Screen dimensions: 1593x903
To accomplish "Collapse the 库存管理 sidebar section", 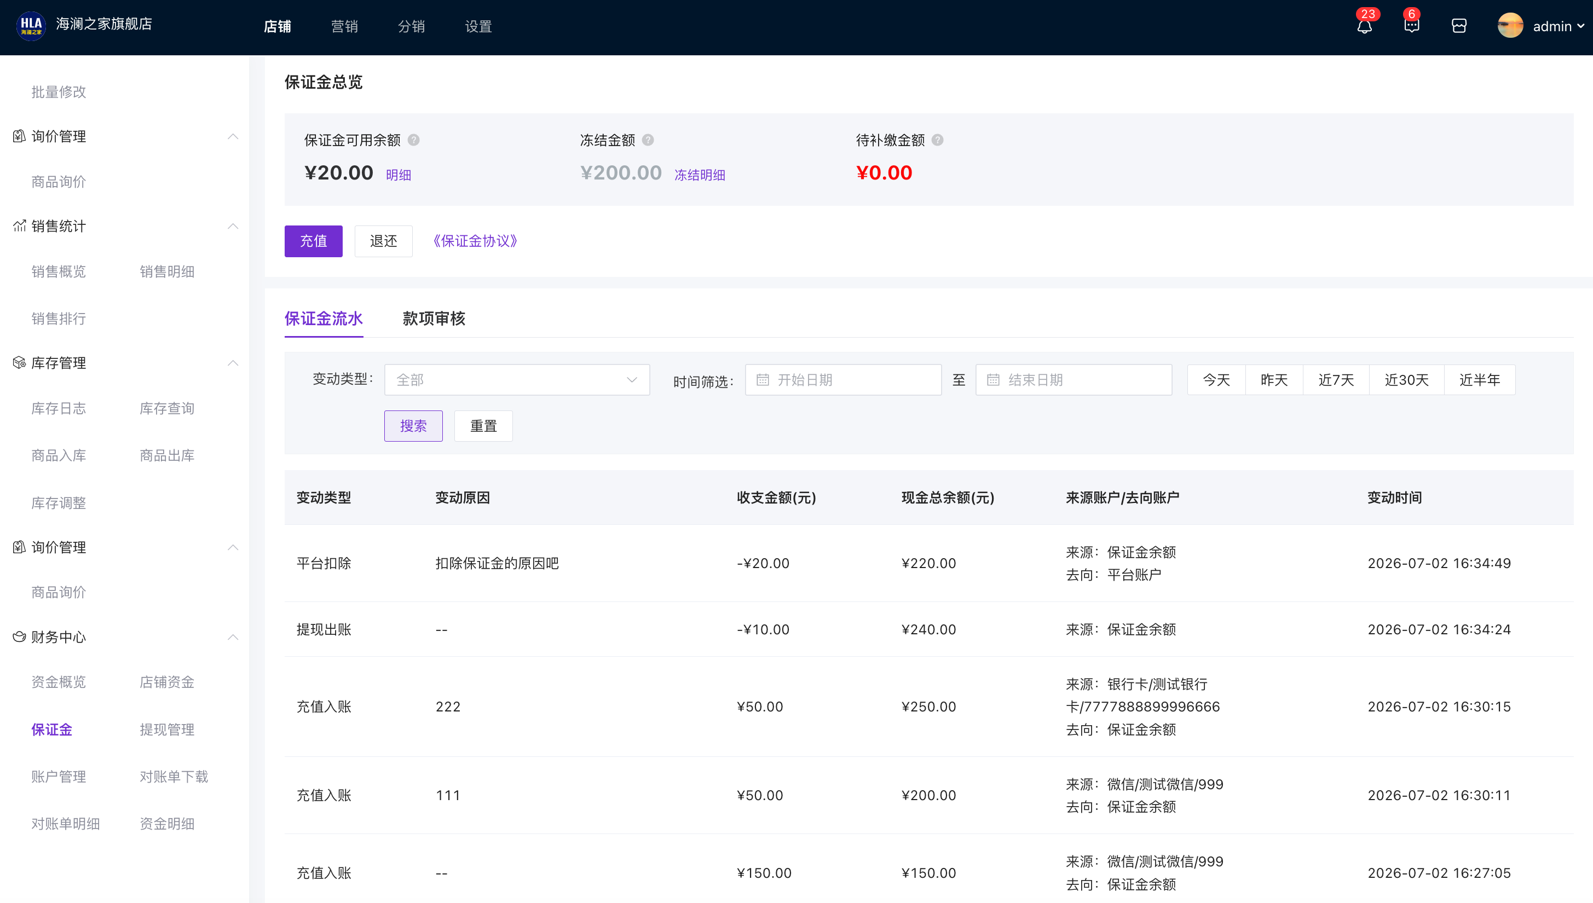I will [x=233, y=363].
